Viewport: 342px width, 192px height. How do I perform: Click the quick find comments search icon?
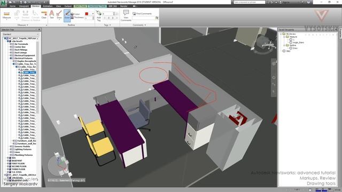point(157,18)
